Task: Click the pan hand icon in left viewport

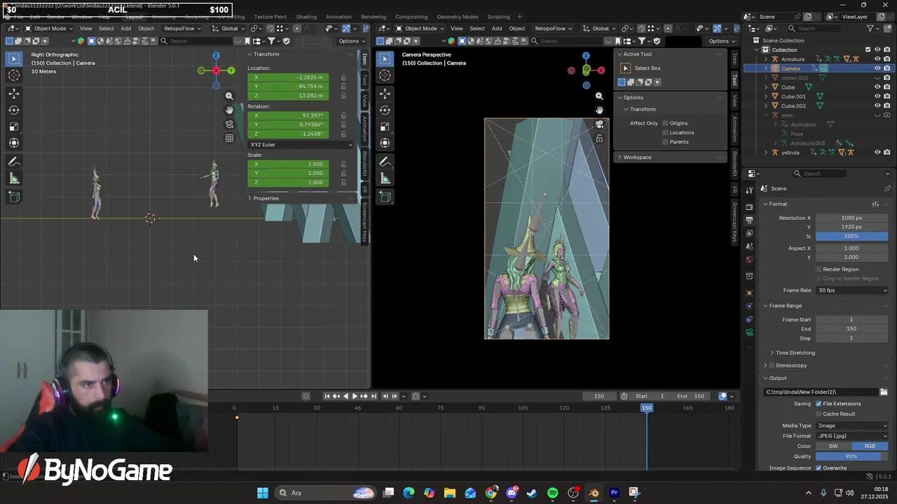Action: (229, 110)
